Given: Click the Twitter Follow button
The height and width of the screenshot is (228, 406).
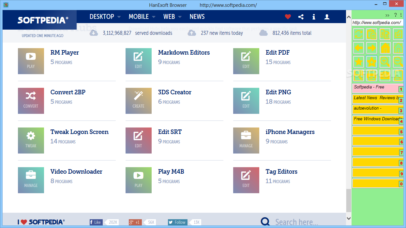Looking at the screenshot, I should coord(177,222).
